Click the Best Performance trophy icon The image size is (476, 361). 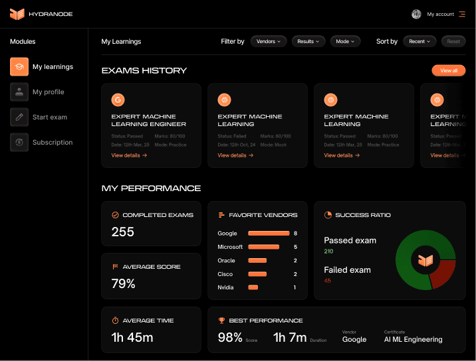[221, 321]
